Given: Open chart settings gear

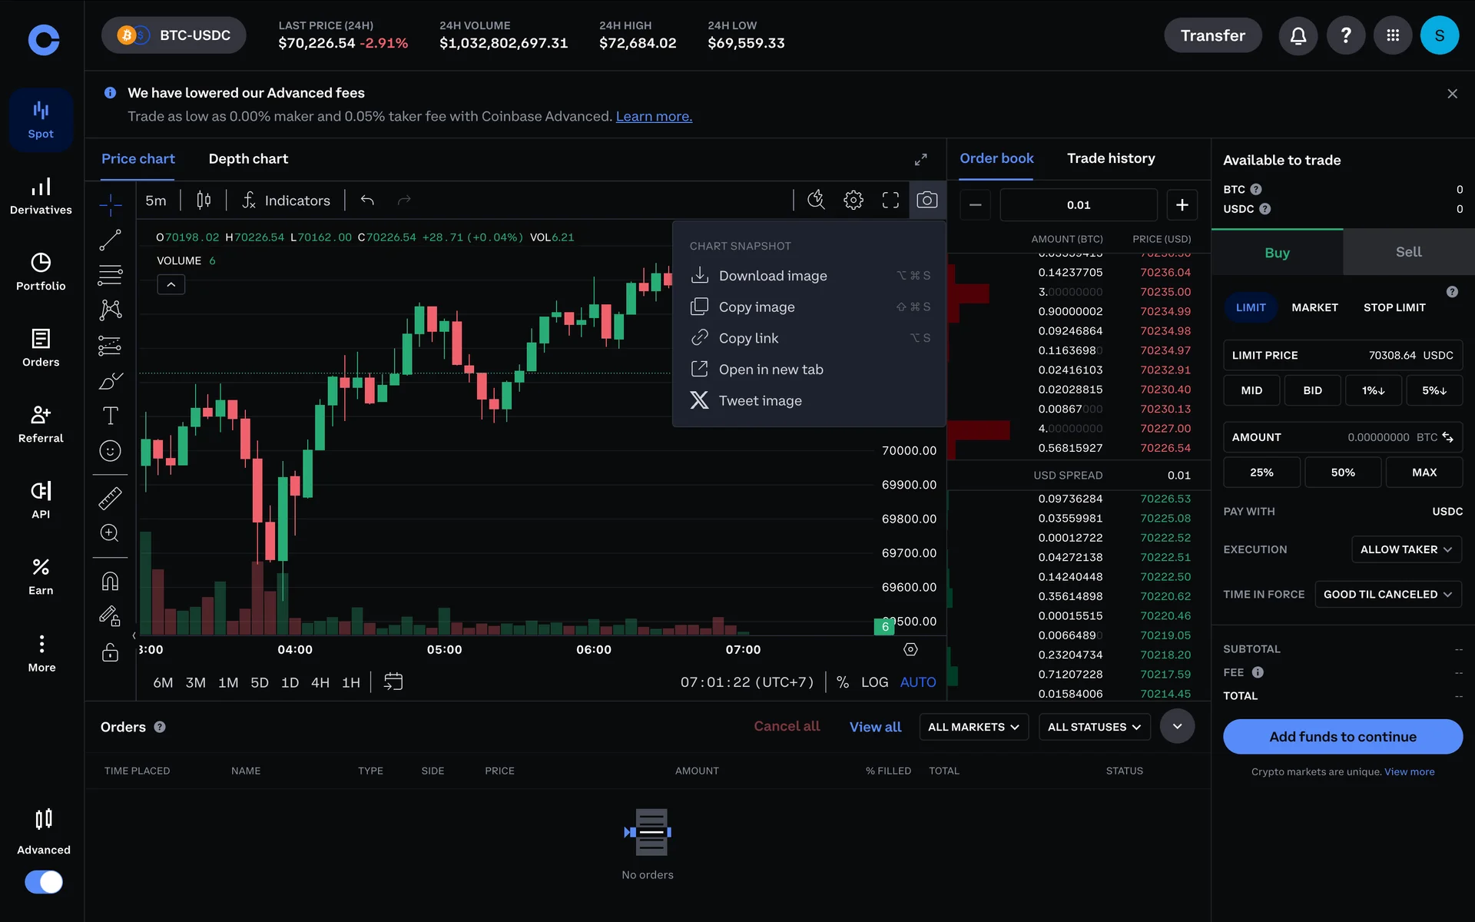Looking at the screenshot, I should tap(853, 201).
